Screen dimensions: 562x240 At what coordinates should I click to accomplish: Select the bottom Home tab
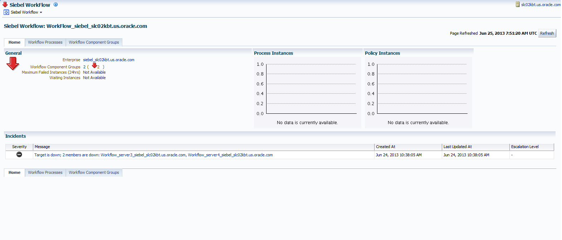tap(14, 172)
